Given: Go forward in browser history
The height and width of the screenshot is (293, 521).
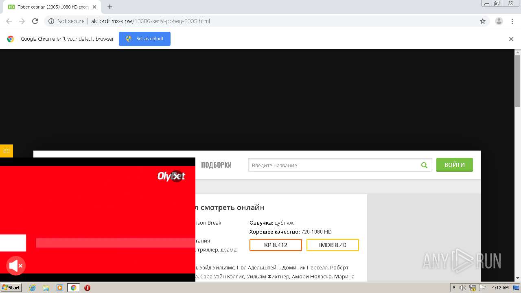Looking at the screenshot, I should (22, 21).
